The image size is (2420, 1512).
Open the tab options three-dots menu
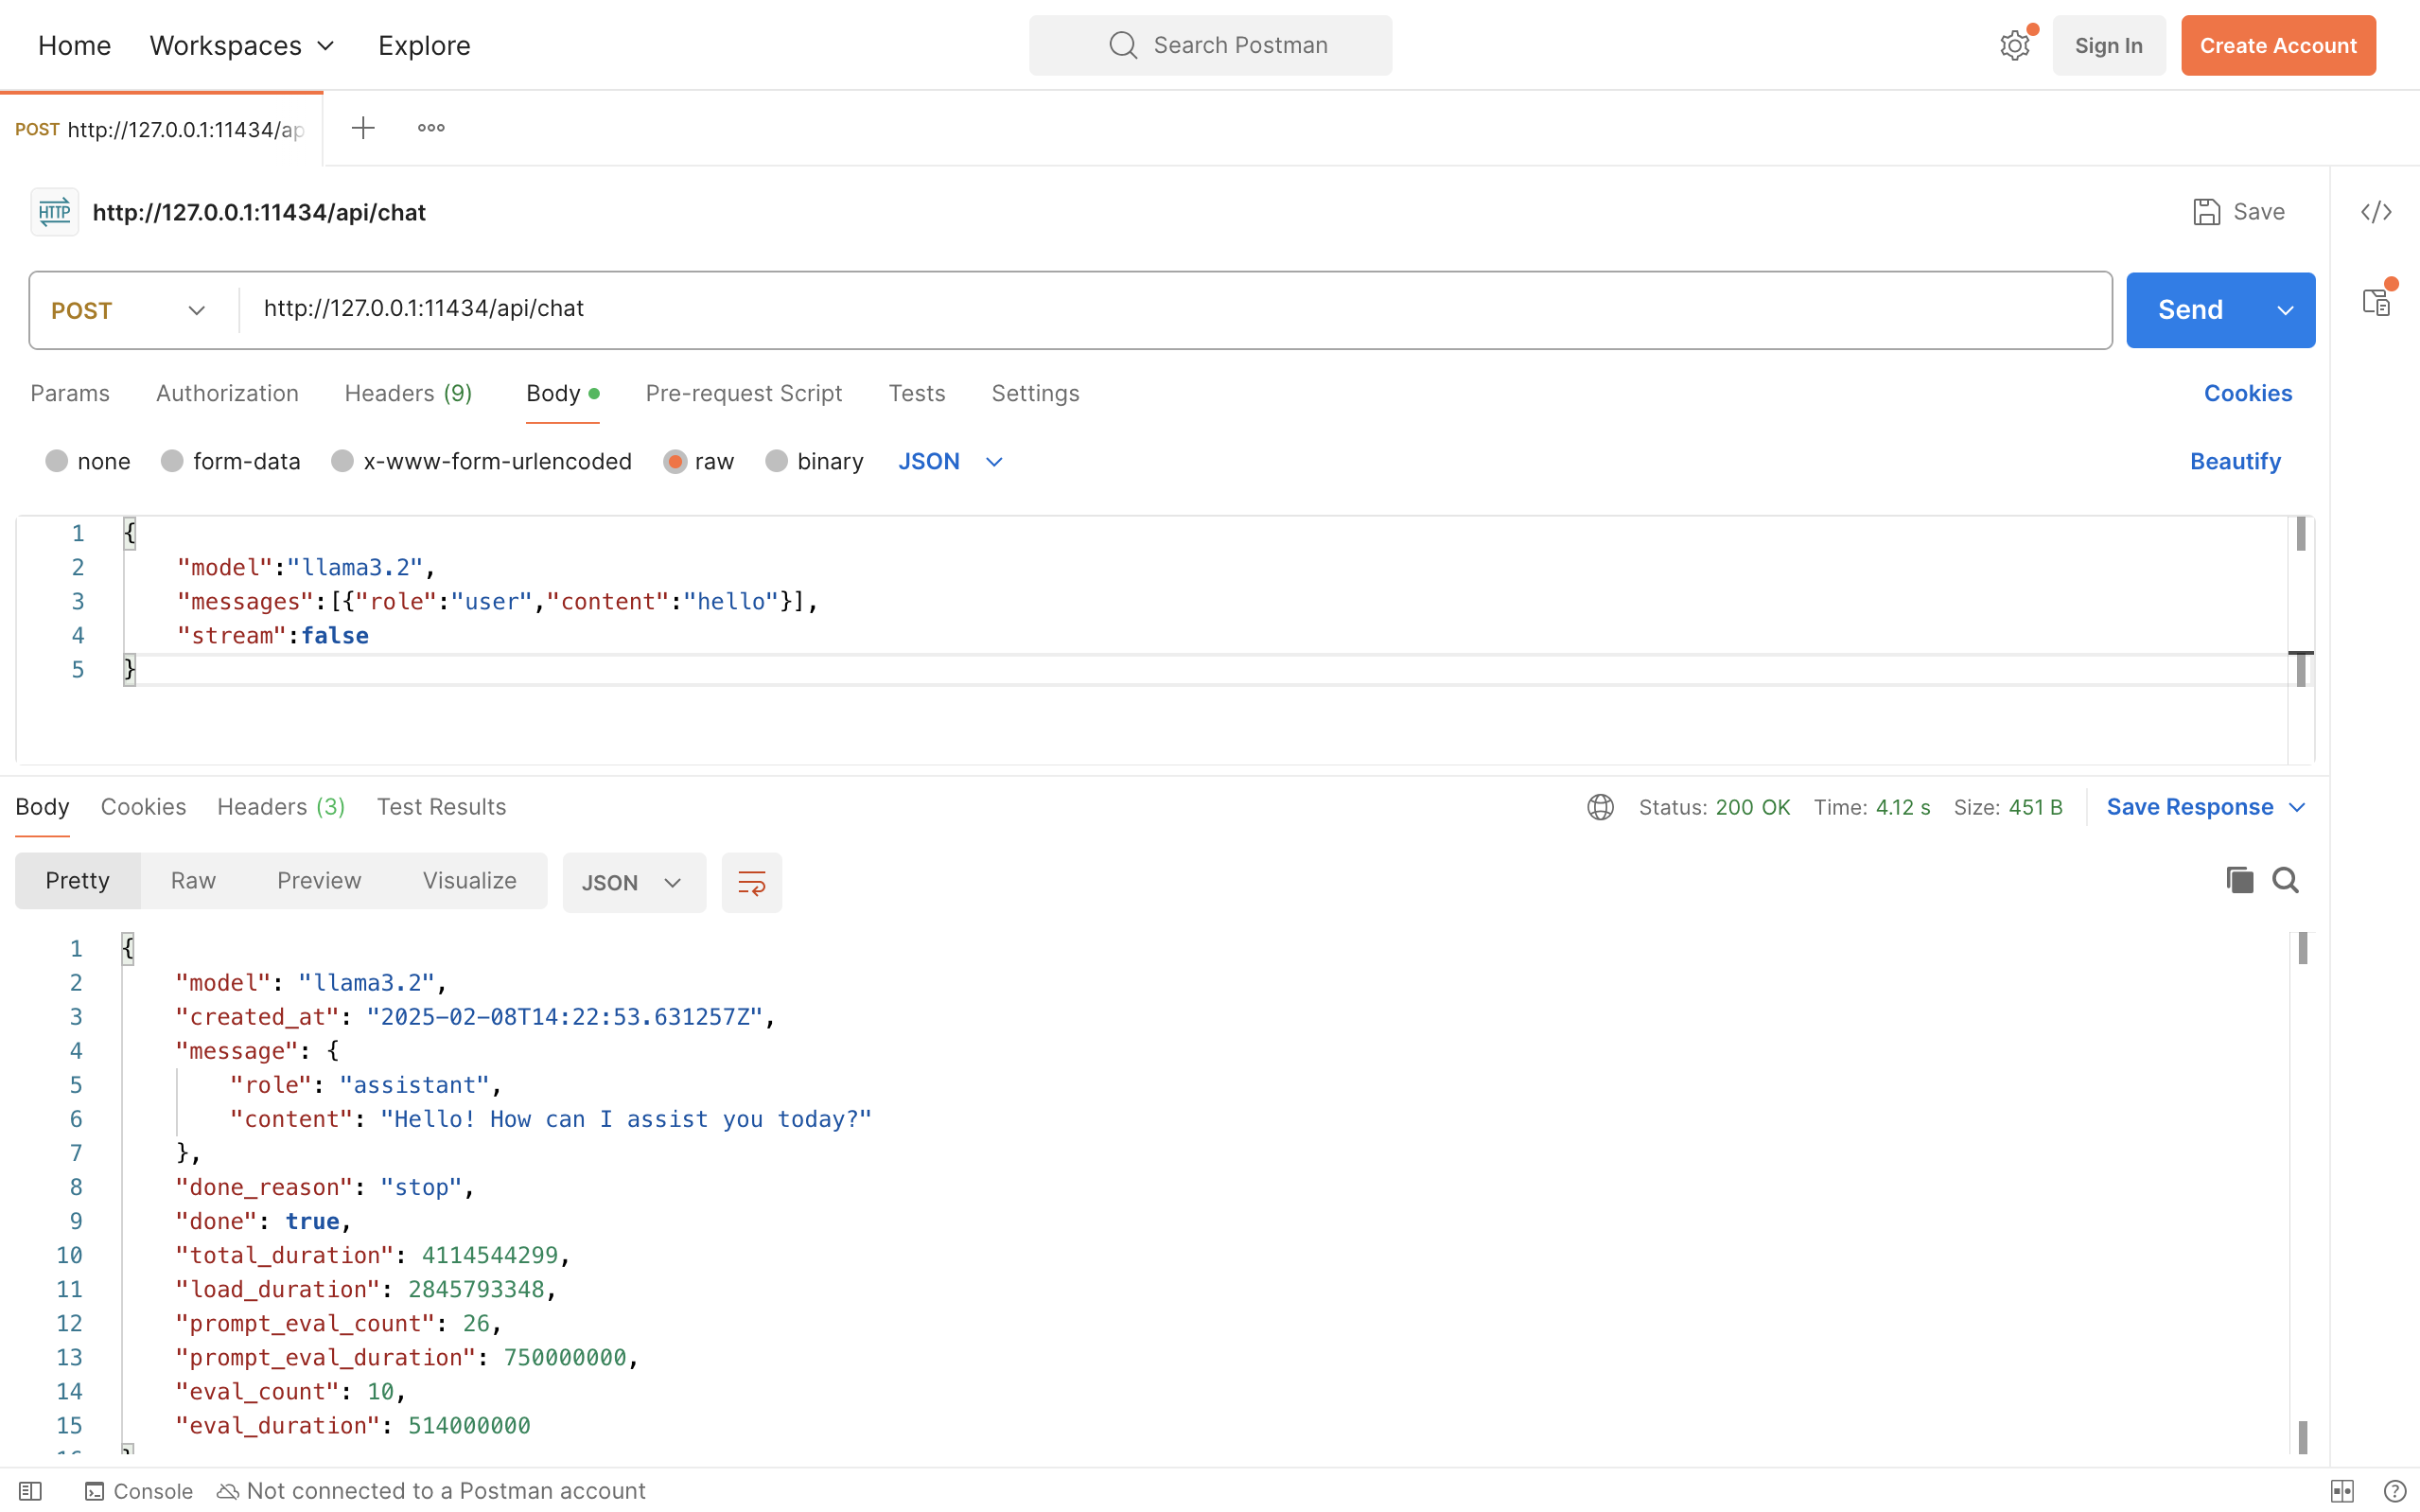click(x=430, y=128)
